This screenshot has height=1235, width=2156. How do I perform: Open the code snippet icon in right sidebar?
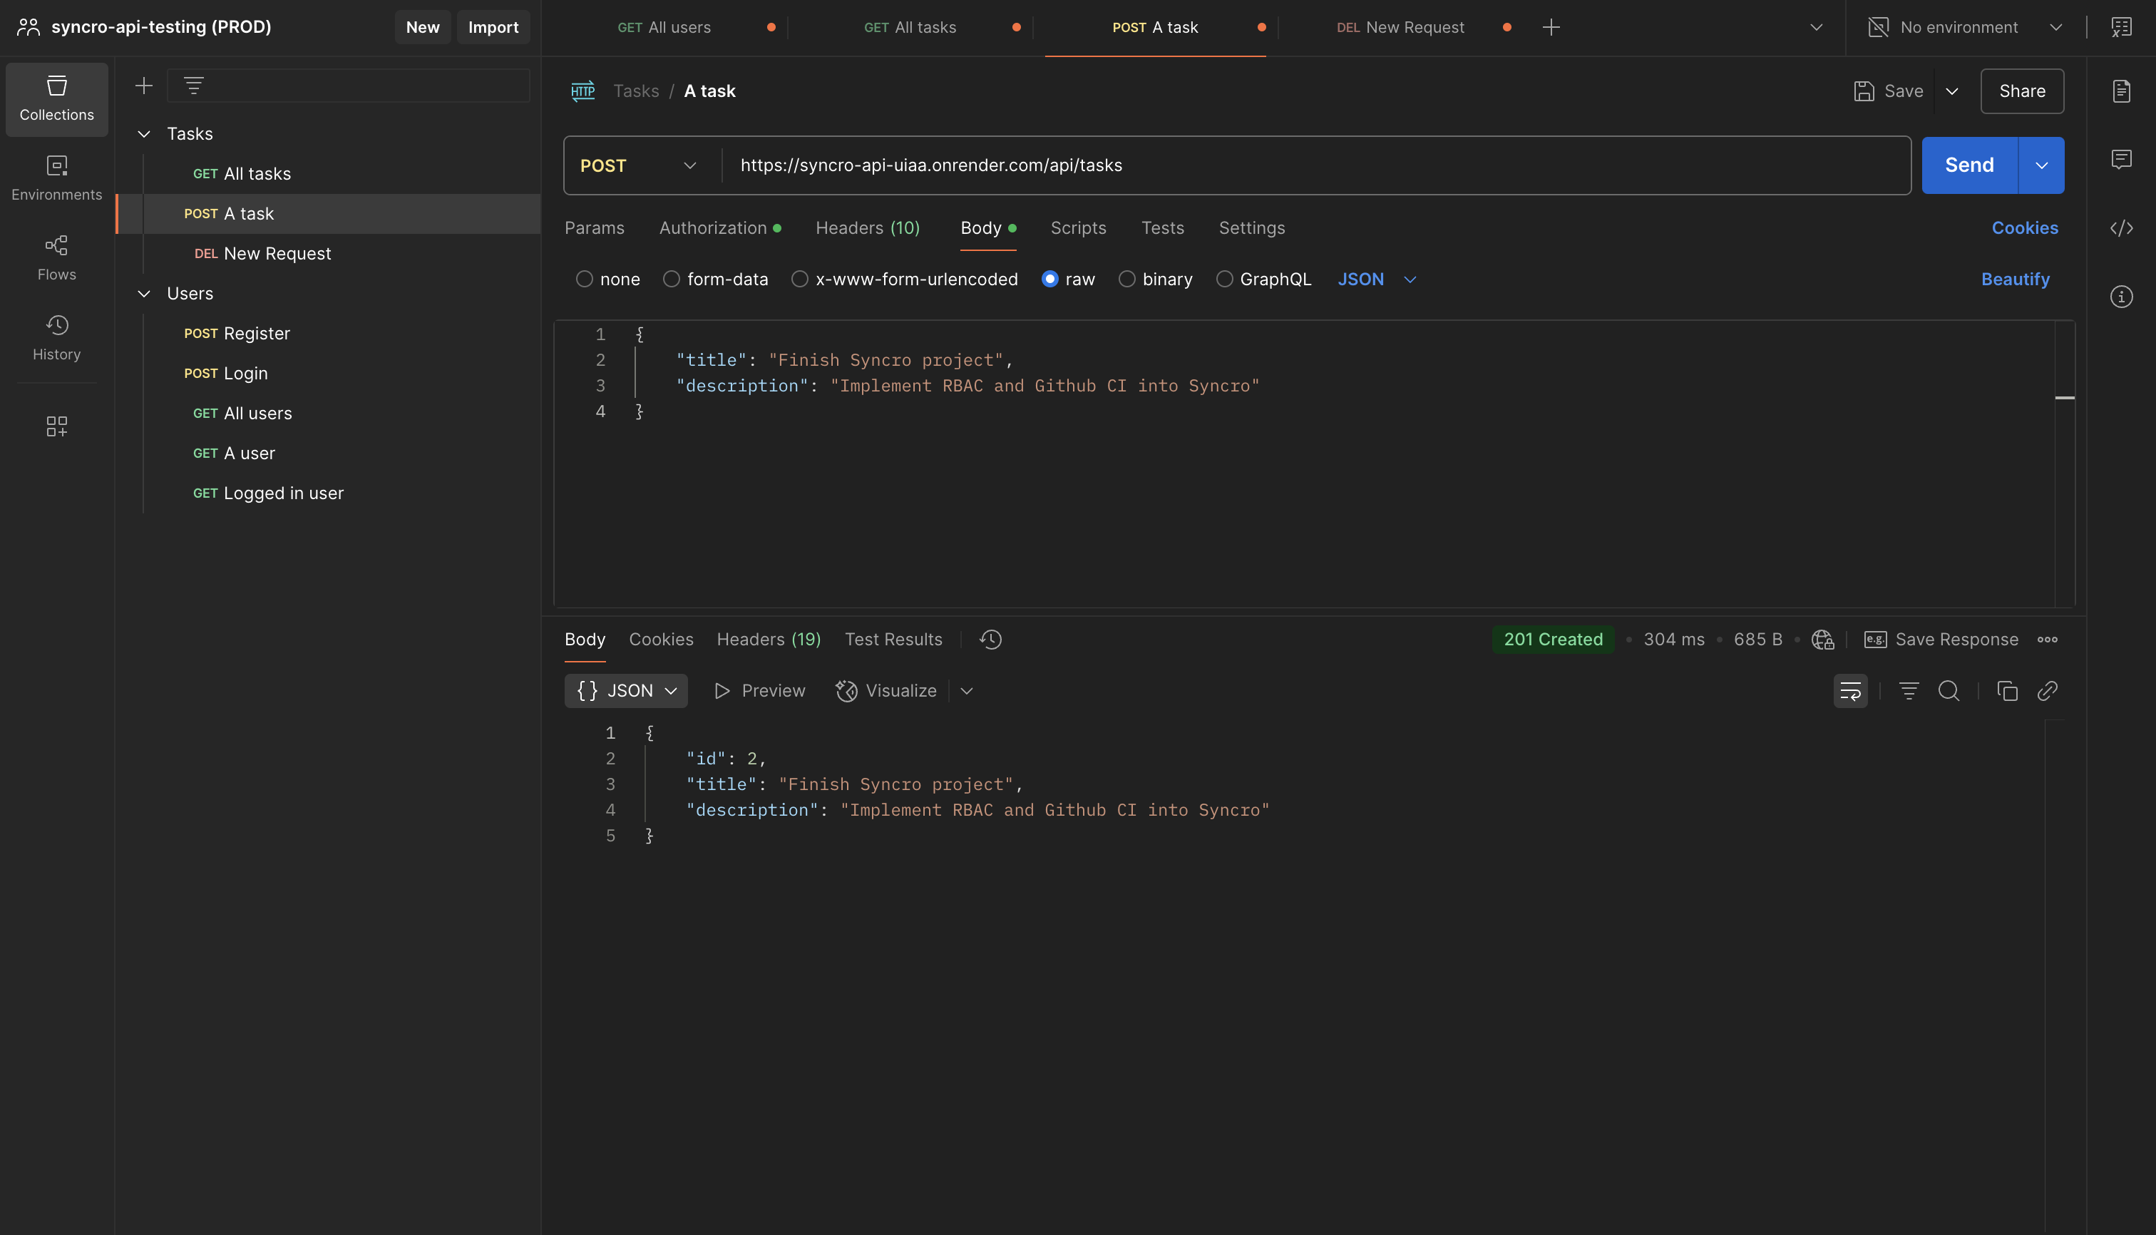pyautogui.click(x=2121, y=228)
